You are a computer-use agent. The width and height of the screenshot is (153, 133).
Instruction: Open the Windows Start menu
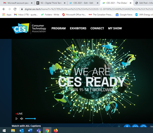pyautogui.click(x=4, y=130)
